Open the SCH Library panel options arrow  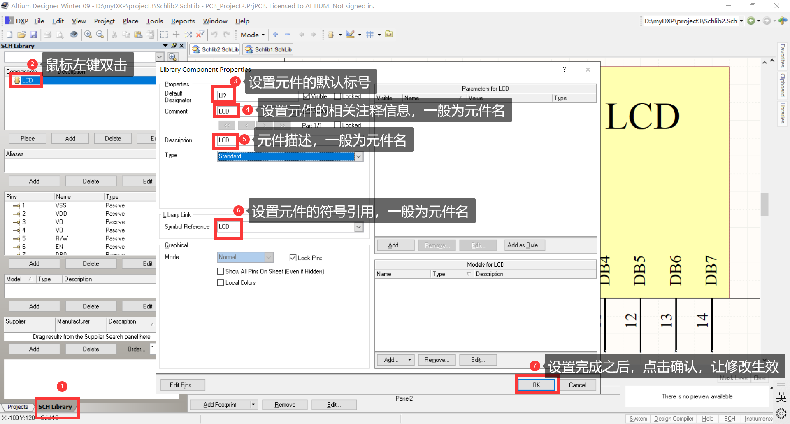(165, 46)
